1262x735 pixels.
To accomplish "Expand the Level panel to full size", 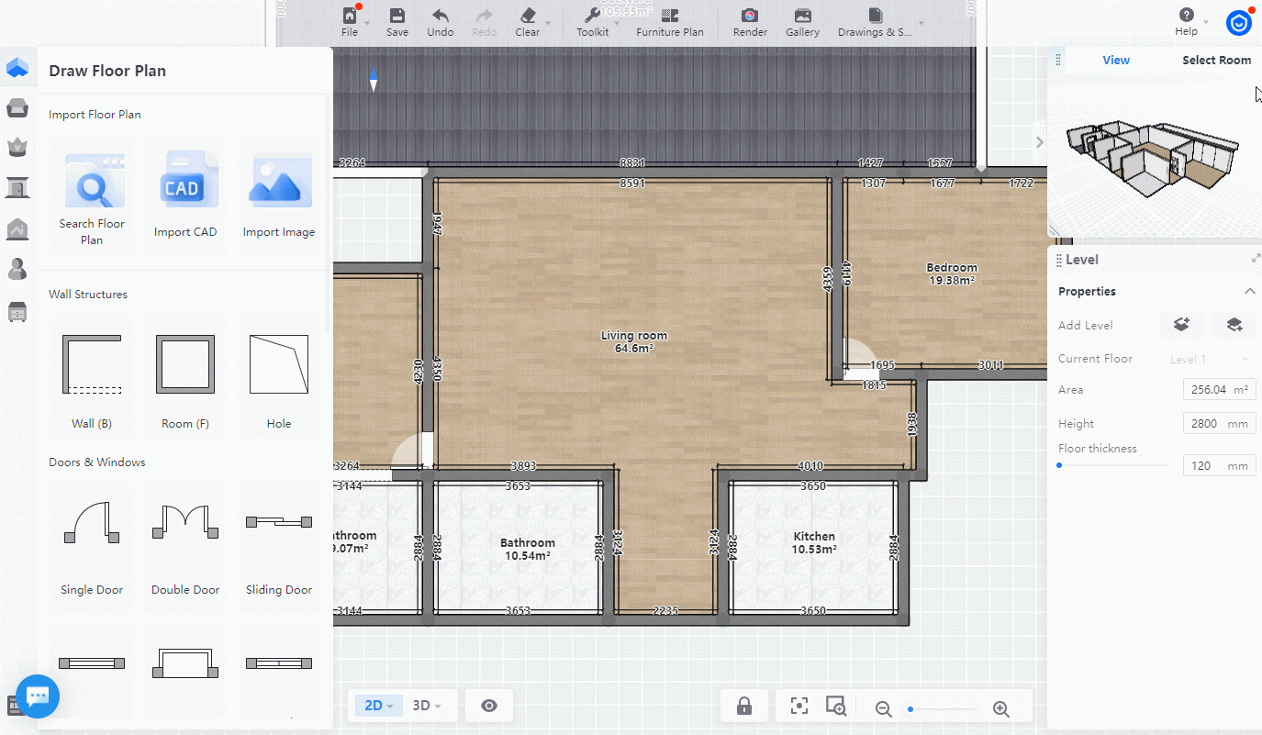I will coord(1256,259).
